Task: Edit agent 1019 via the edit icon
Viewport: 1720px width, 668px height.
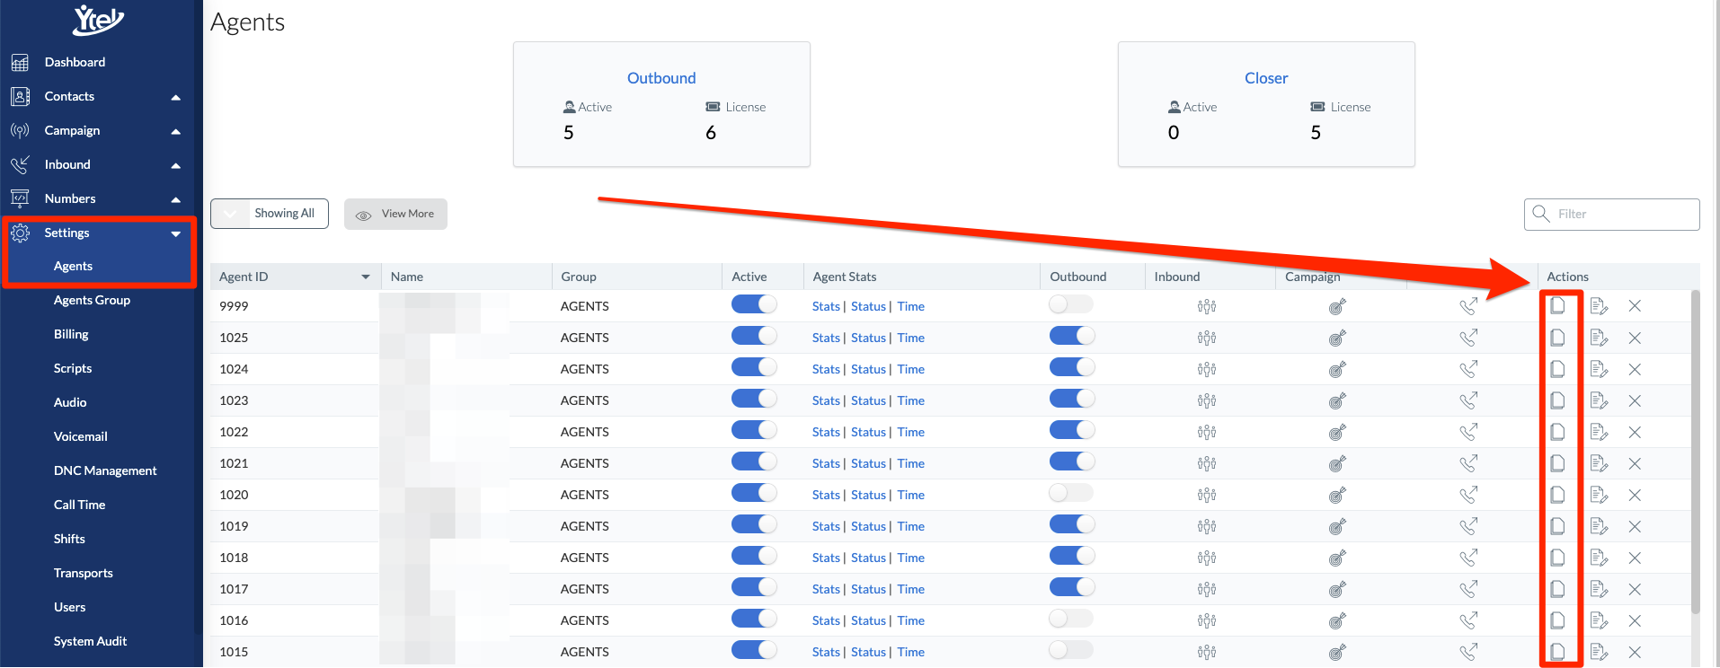Action: coord(1599,526)
